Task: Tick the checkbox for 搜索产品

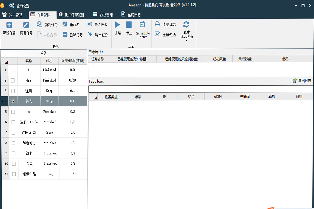Action: (14, 174)
